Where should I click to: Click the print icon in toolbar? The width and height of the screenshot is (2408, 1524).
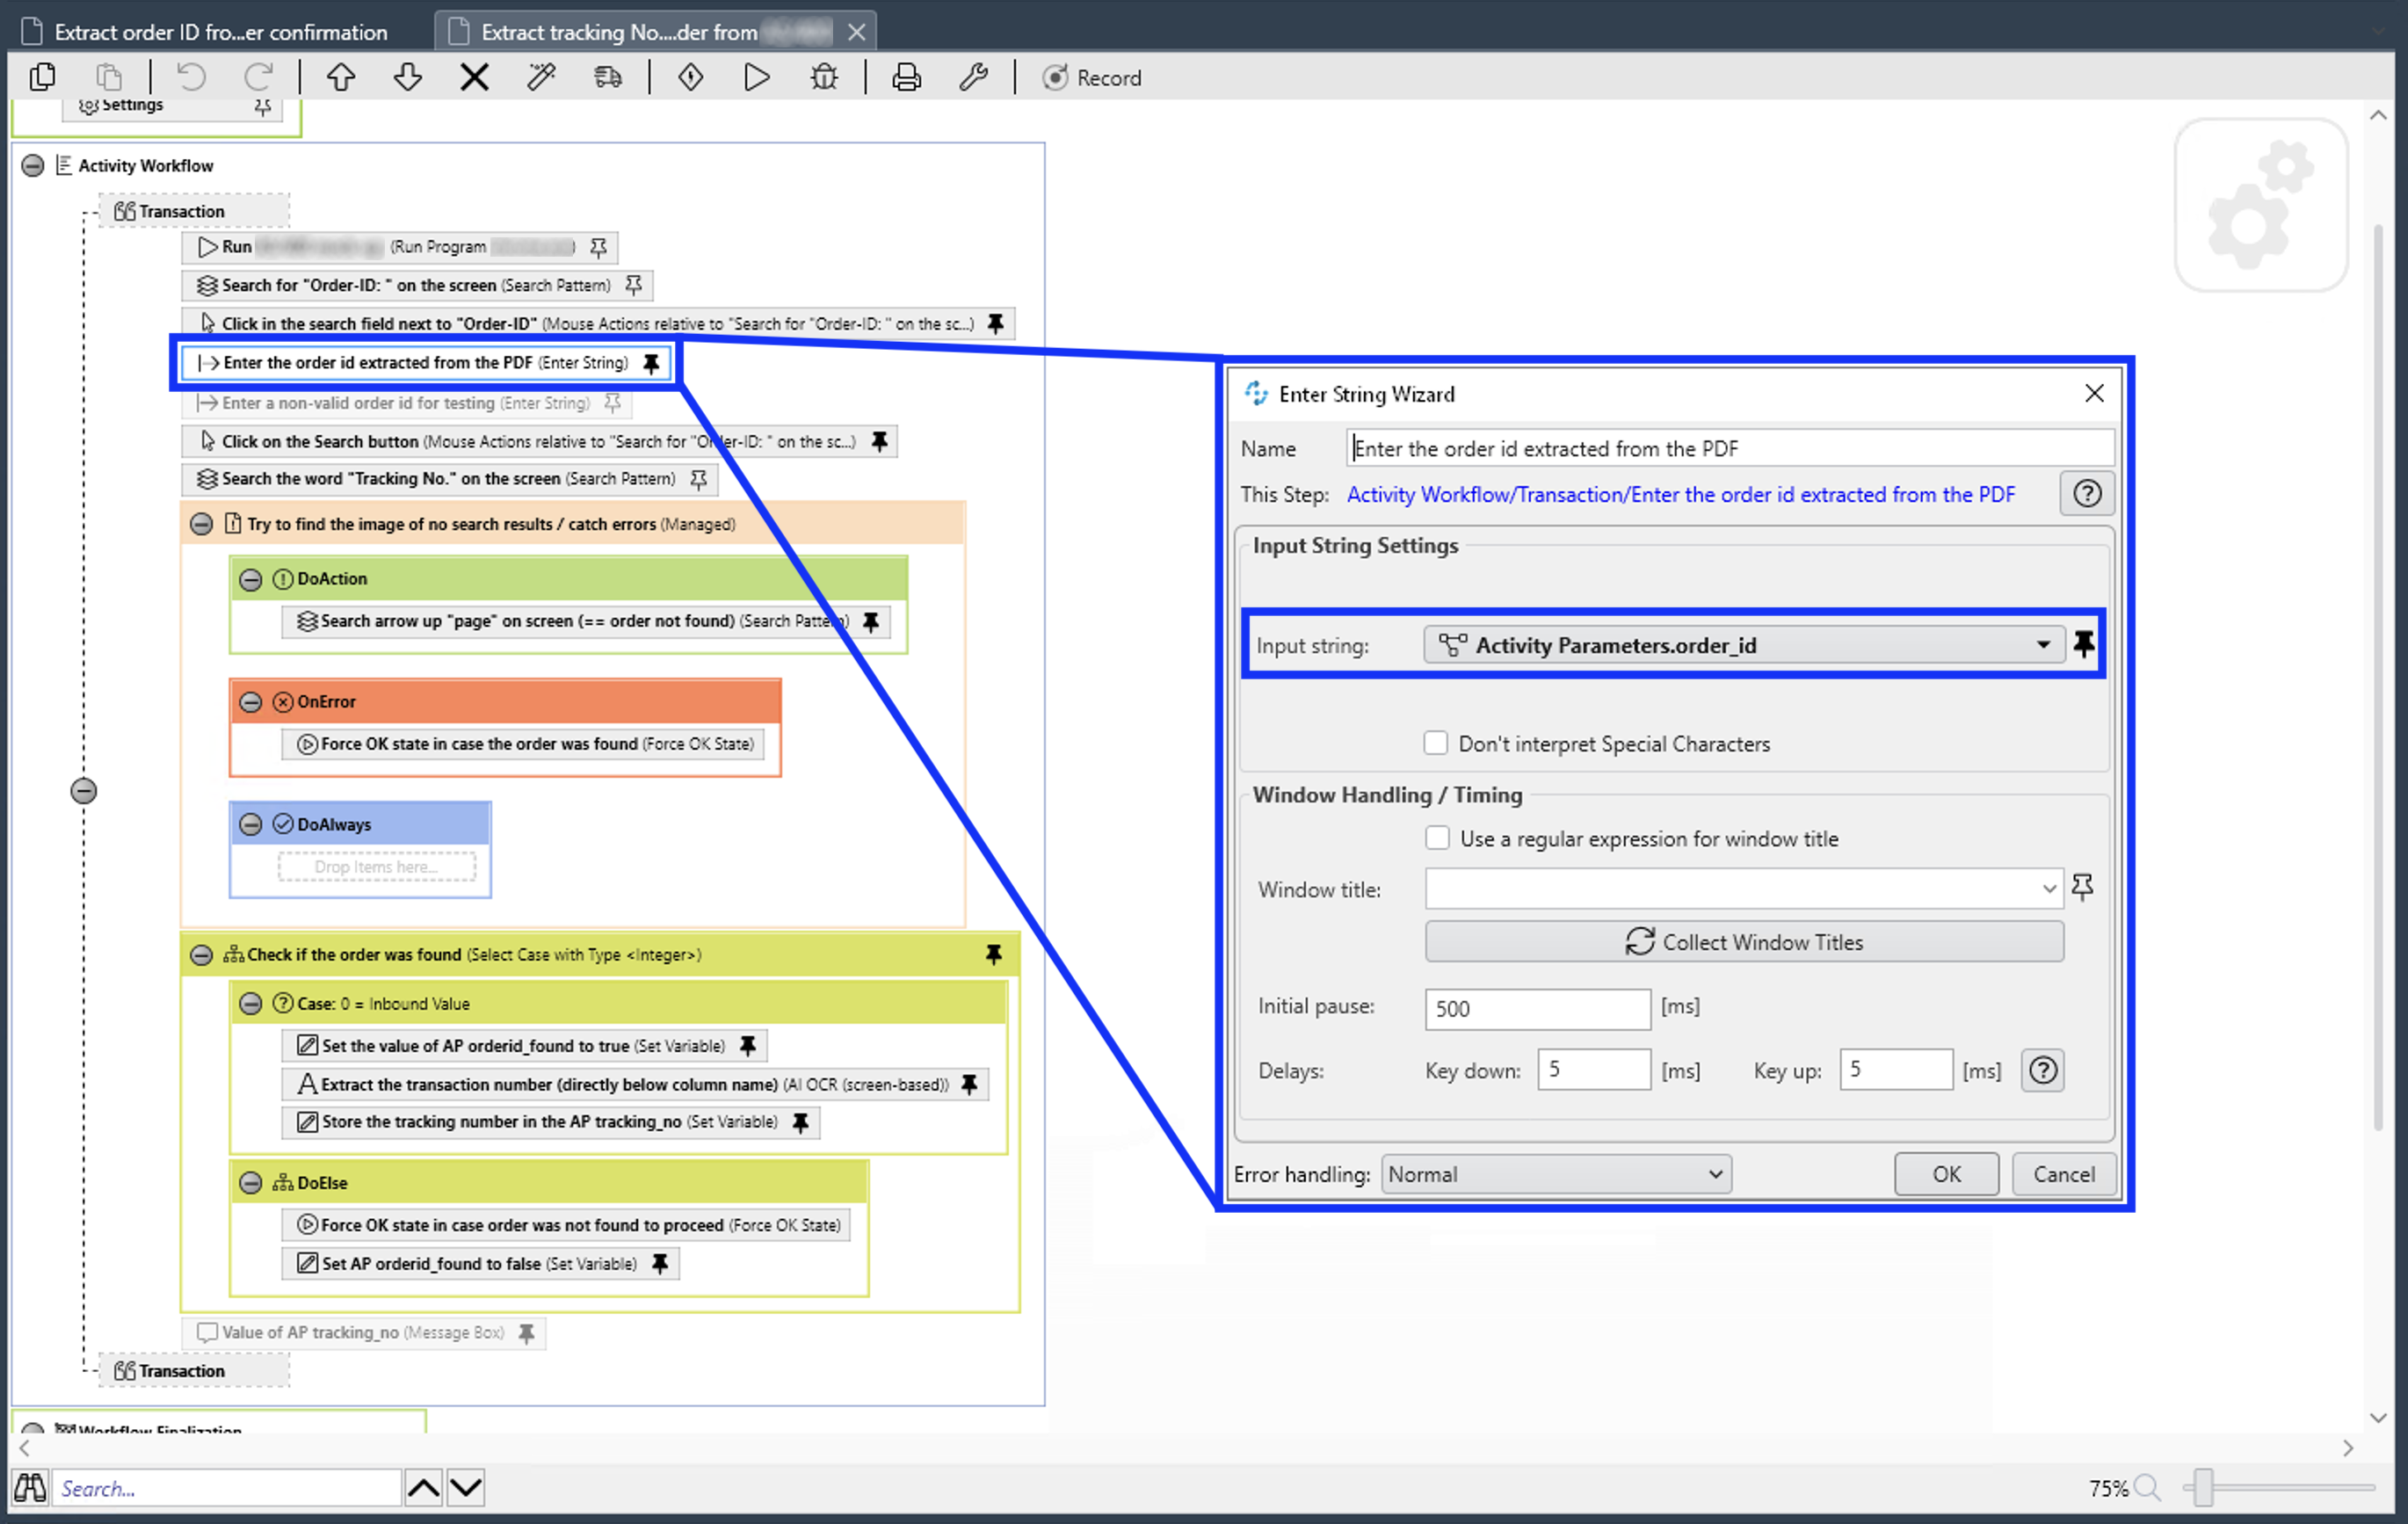906,77
